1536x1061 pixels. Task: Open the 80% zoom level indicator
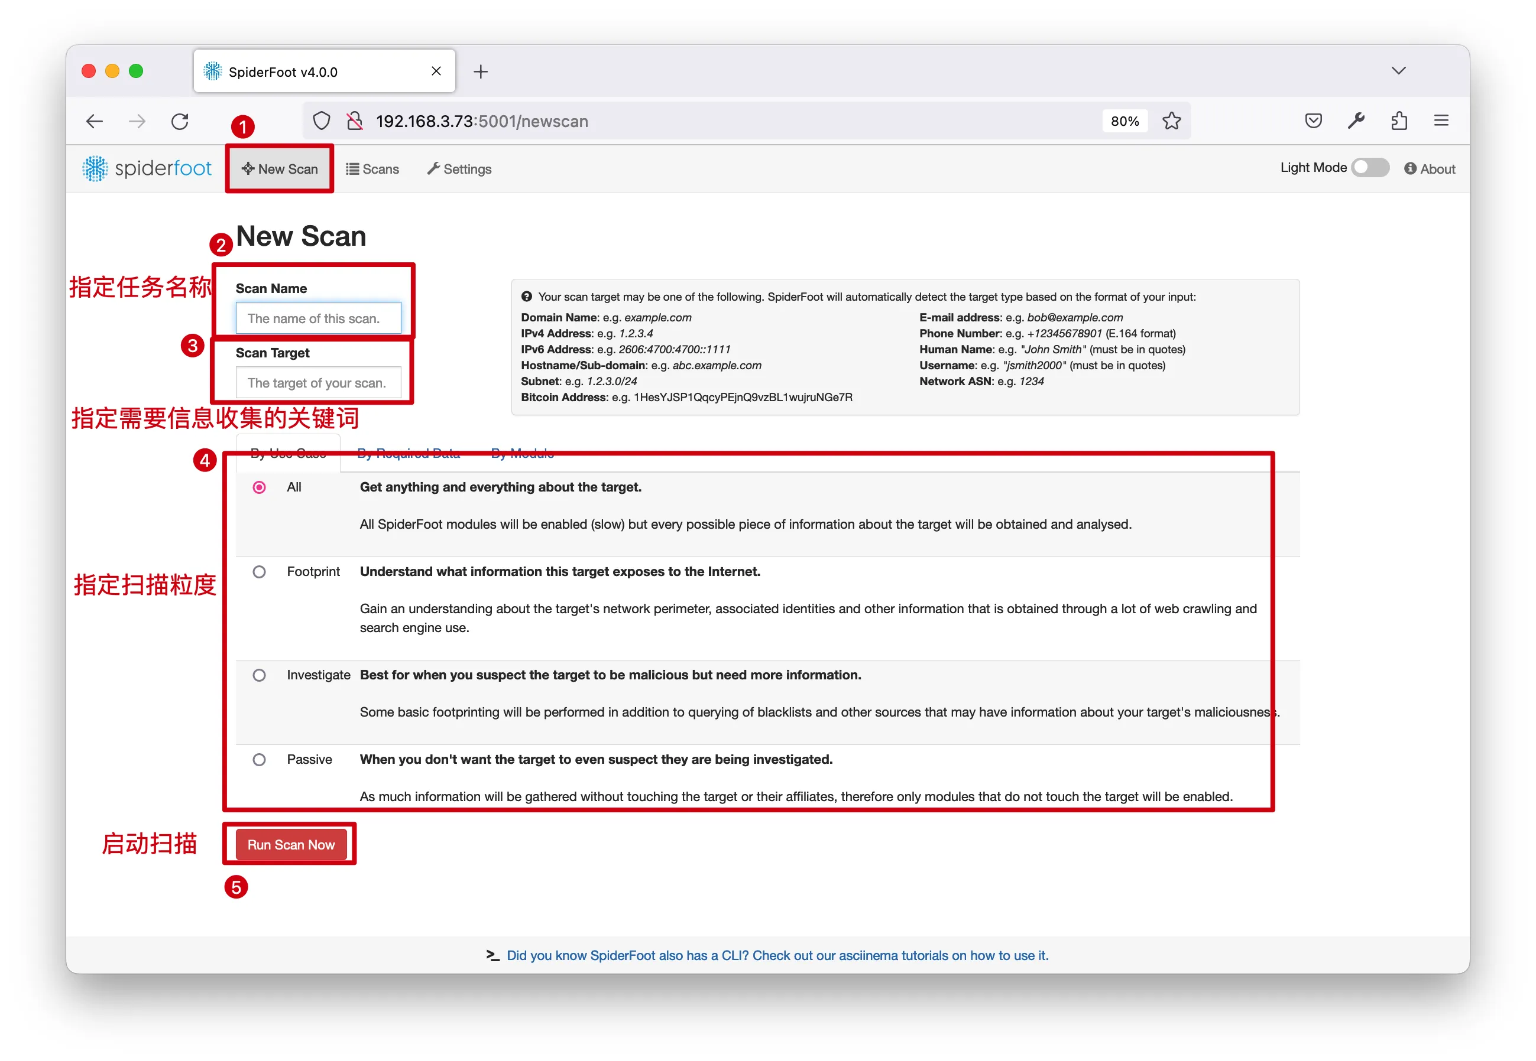pos(1125,121)
